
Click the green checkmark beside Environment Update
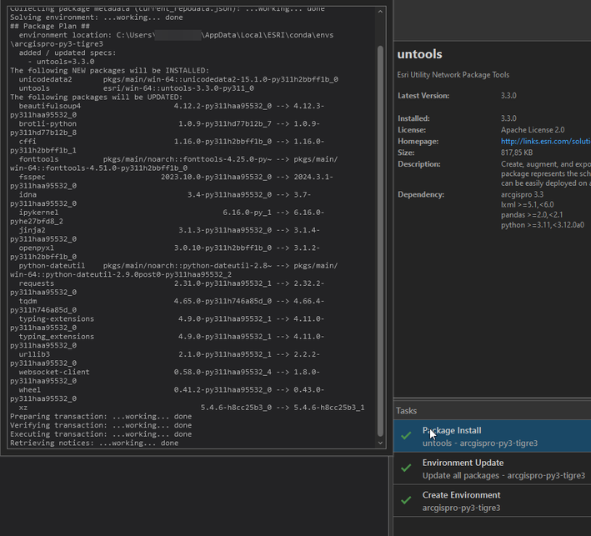coord(406,468)
